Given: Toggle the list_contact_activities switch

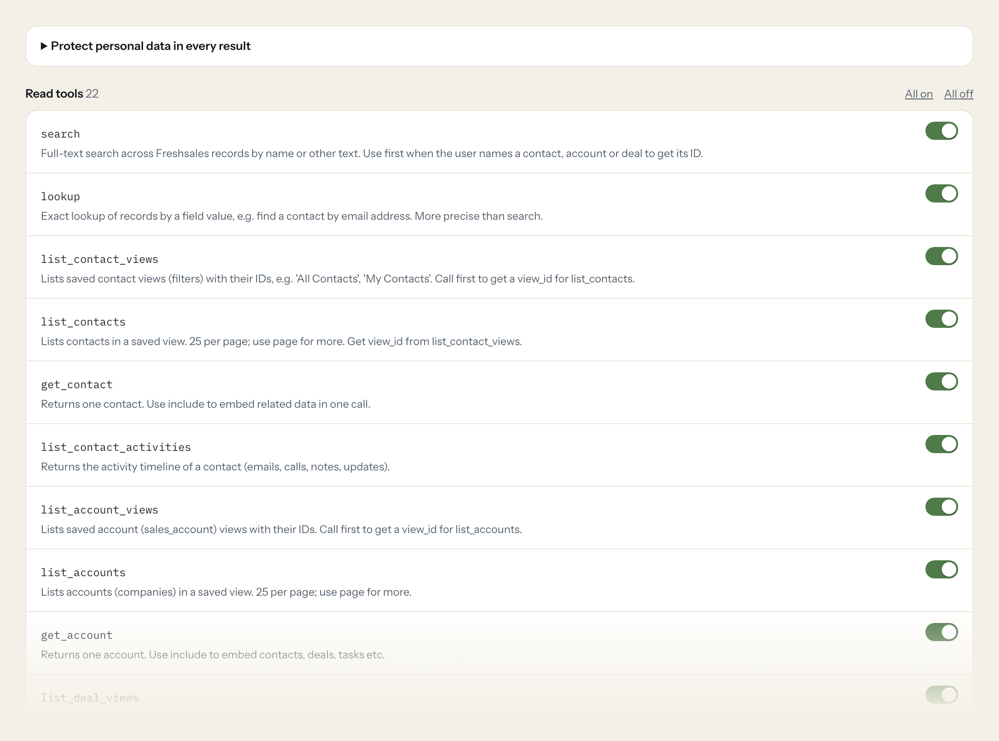Looking at the screenshot, I should (941, 444).
